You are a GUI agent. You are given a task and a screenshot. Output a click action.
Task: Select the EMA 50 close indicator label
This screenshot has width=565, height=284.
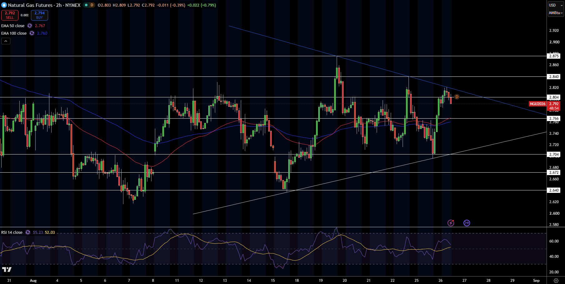(x=13, y=26)
